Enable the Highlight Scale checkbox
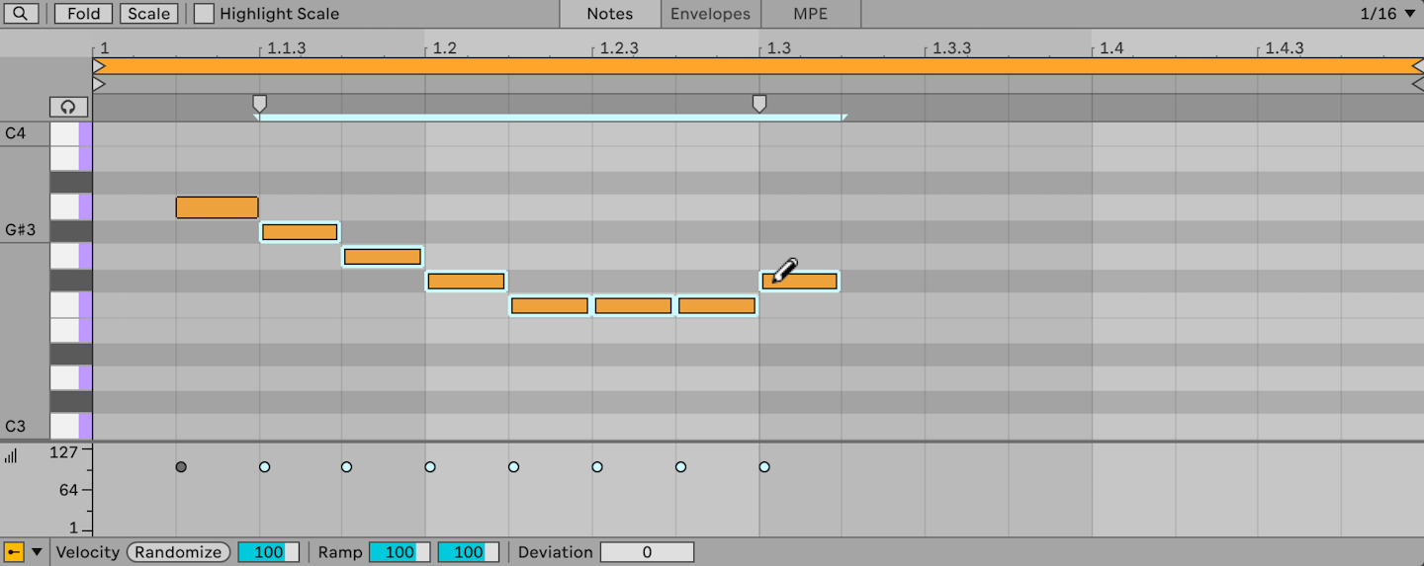 204,14
